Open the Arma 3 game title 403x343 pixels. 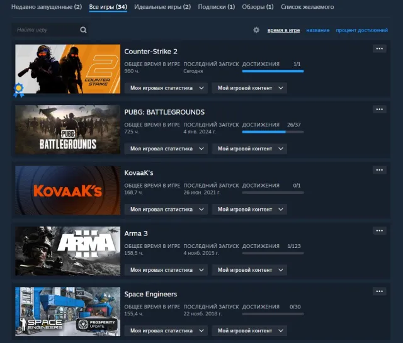[136, 233]
